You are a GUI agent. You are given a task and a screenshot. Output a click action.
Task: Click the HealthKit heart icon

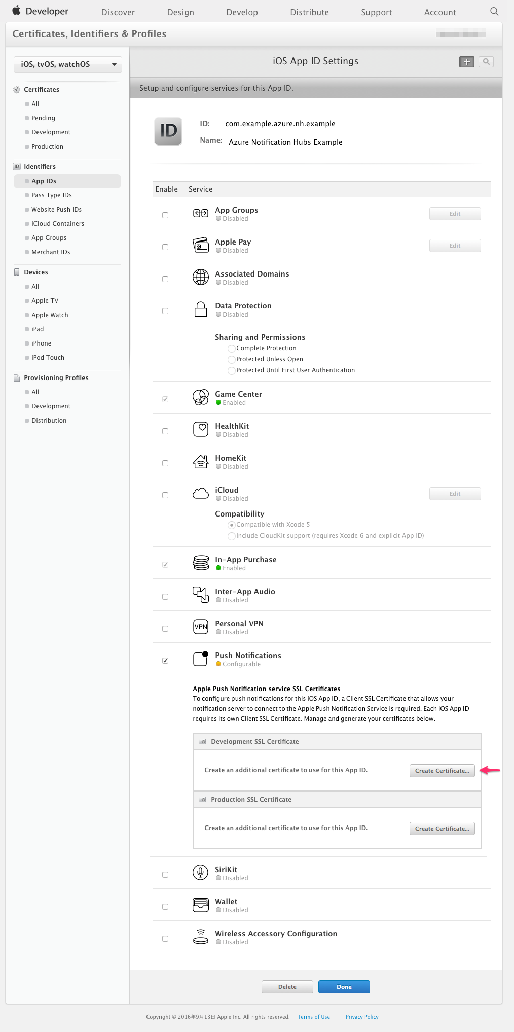[201, 429]
